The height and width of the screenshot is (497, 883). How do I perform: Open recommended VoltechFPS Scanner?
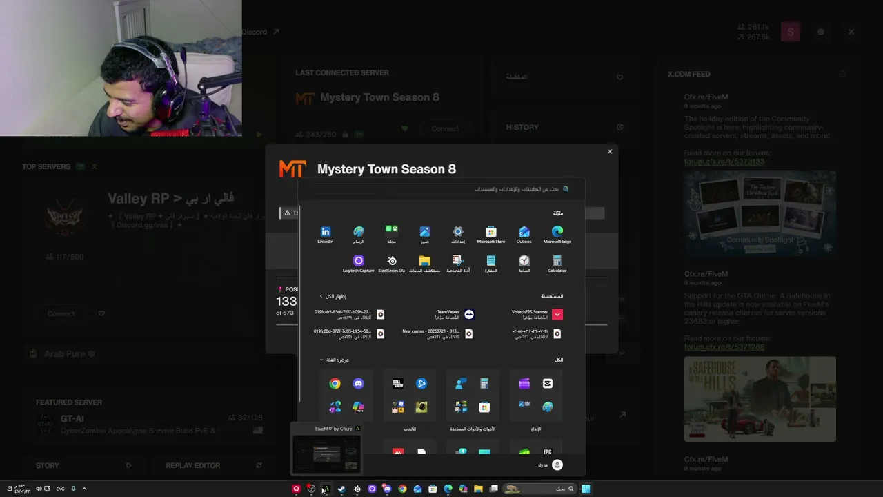pos(537,315)
